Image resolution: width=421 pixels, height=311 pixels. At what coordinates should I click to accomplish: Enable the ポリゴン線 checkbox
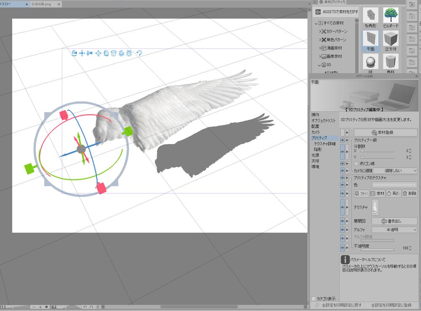pyautogui.click(x=356, y=163)
